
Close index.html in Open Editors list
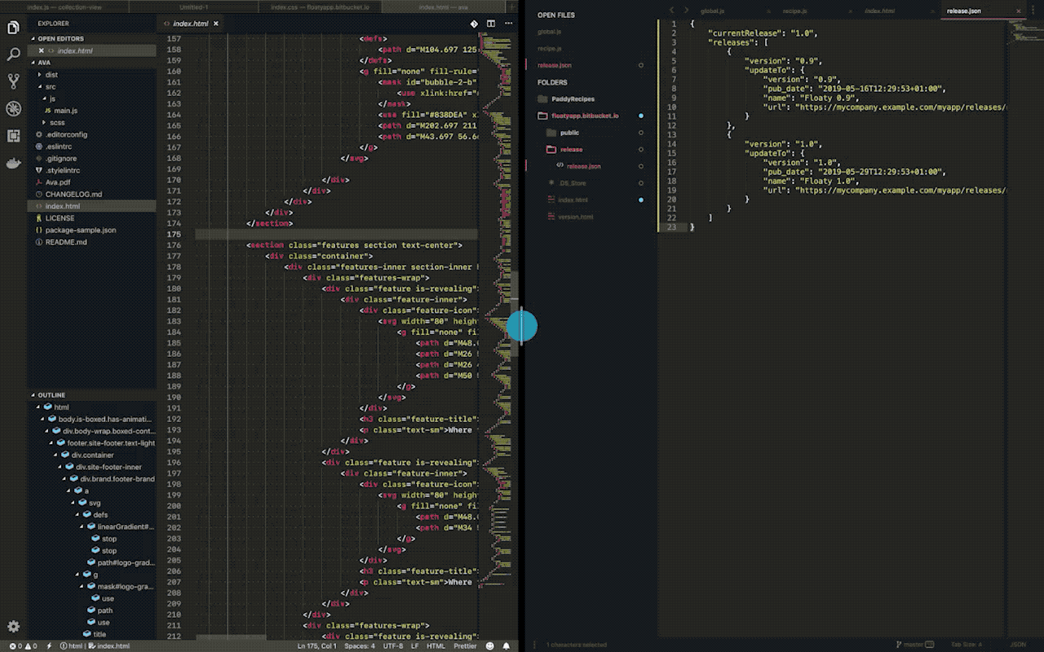coord(41,51)
